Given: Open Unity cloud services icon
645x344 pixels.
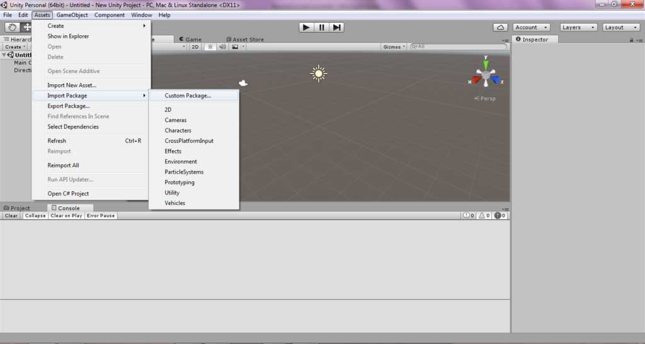Looking at the screenshot, I should tap(500, 28).
